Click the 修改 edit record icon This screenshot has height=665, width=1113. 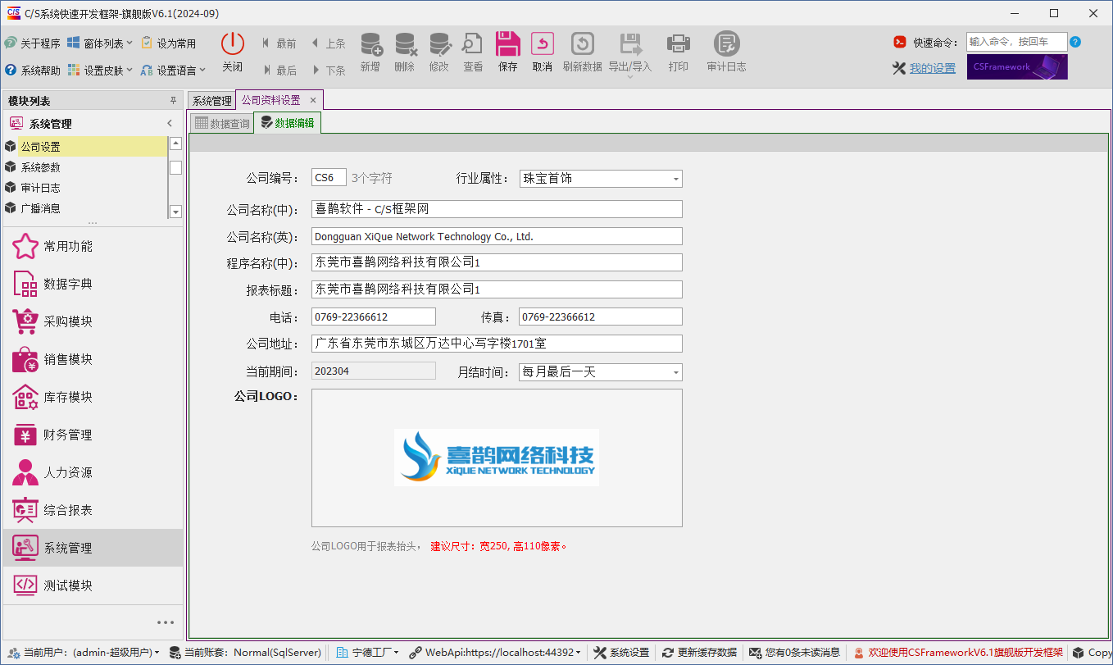(439, 43)
